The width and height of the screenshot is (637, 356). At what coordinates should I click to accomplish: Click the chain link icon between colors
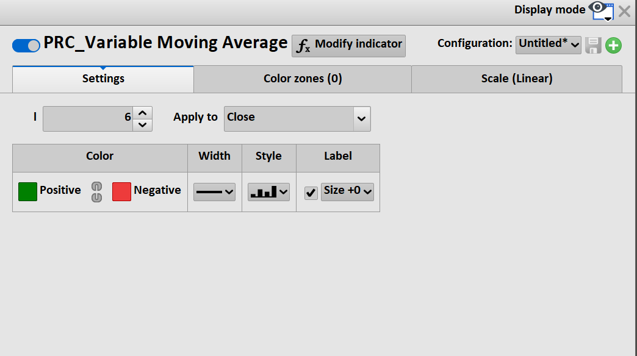pos(96,191)
